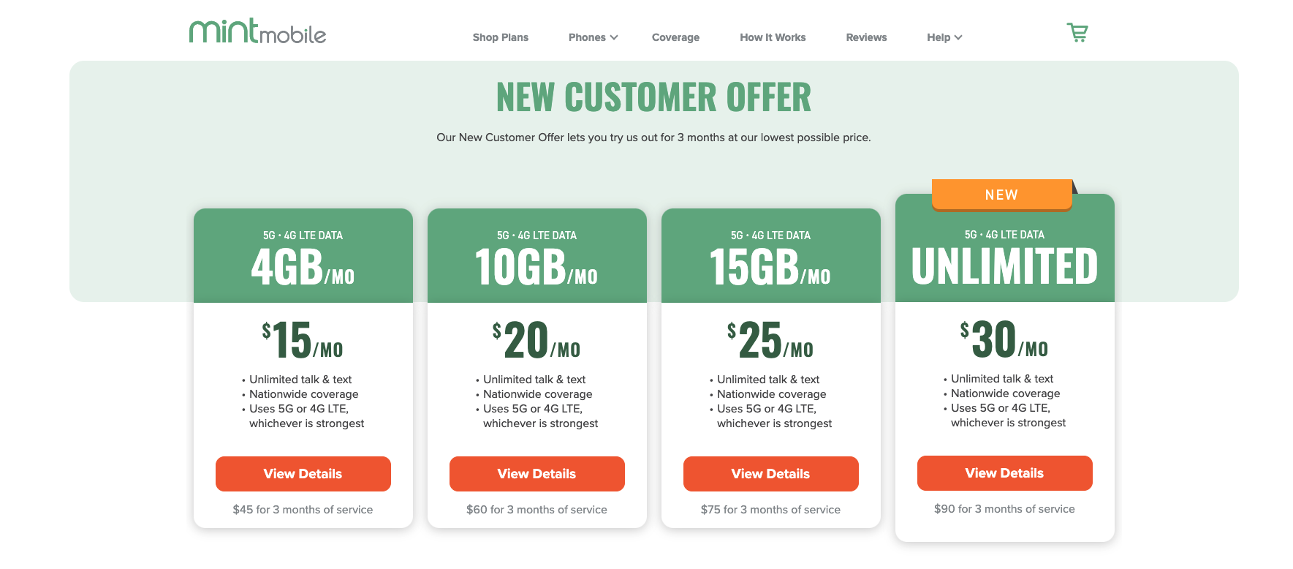
Task: Click the $30/MO price on Unlimited card
Action: (1004, 339)
